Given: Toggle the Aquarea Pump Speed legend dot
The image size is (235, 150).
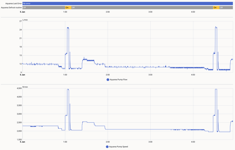Looking at the screenshot, I should [107, 147].
